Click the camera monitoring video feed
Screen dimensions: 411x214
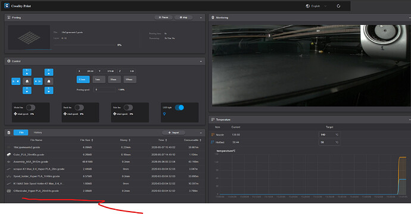coord(312,65)
